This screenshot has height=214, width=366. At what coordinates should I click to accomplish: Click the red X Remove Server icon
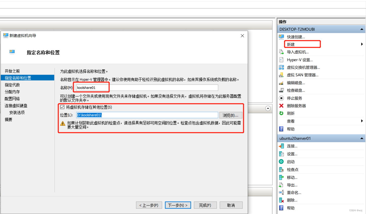point(281,106)
